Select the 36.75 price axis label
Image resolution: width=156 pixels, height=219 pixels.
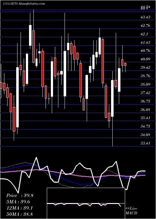145,101
